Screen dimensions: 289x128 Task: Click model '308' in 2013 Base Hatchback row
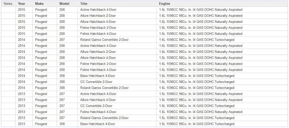point(62,124)
